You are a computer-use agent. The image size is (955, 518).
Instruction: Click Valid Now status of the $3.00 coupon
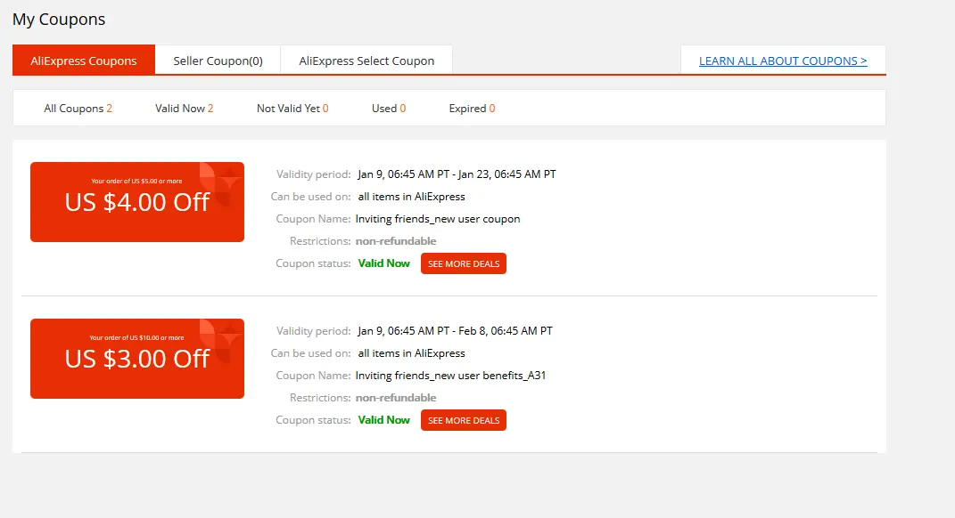coord(383,420)
